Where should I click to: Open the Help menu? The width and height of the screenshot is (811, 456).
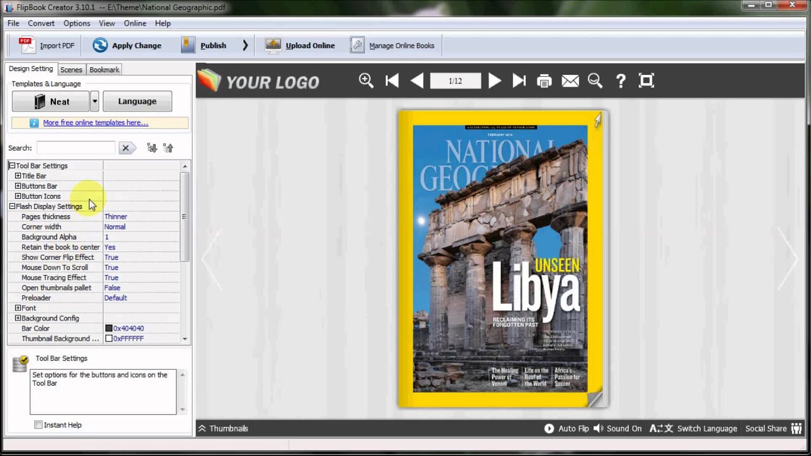click(x=163, y=23)
